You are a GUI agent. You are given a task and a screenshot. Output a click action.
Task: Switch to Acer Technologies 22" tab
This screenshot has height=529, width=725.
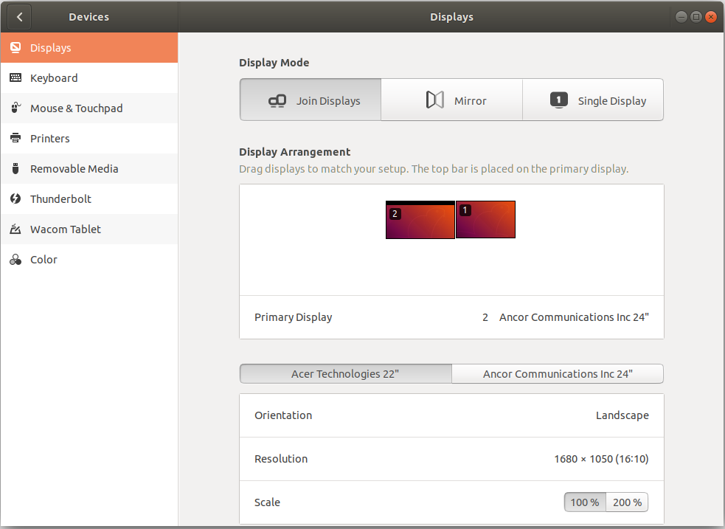(346, 373)
